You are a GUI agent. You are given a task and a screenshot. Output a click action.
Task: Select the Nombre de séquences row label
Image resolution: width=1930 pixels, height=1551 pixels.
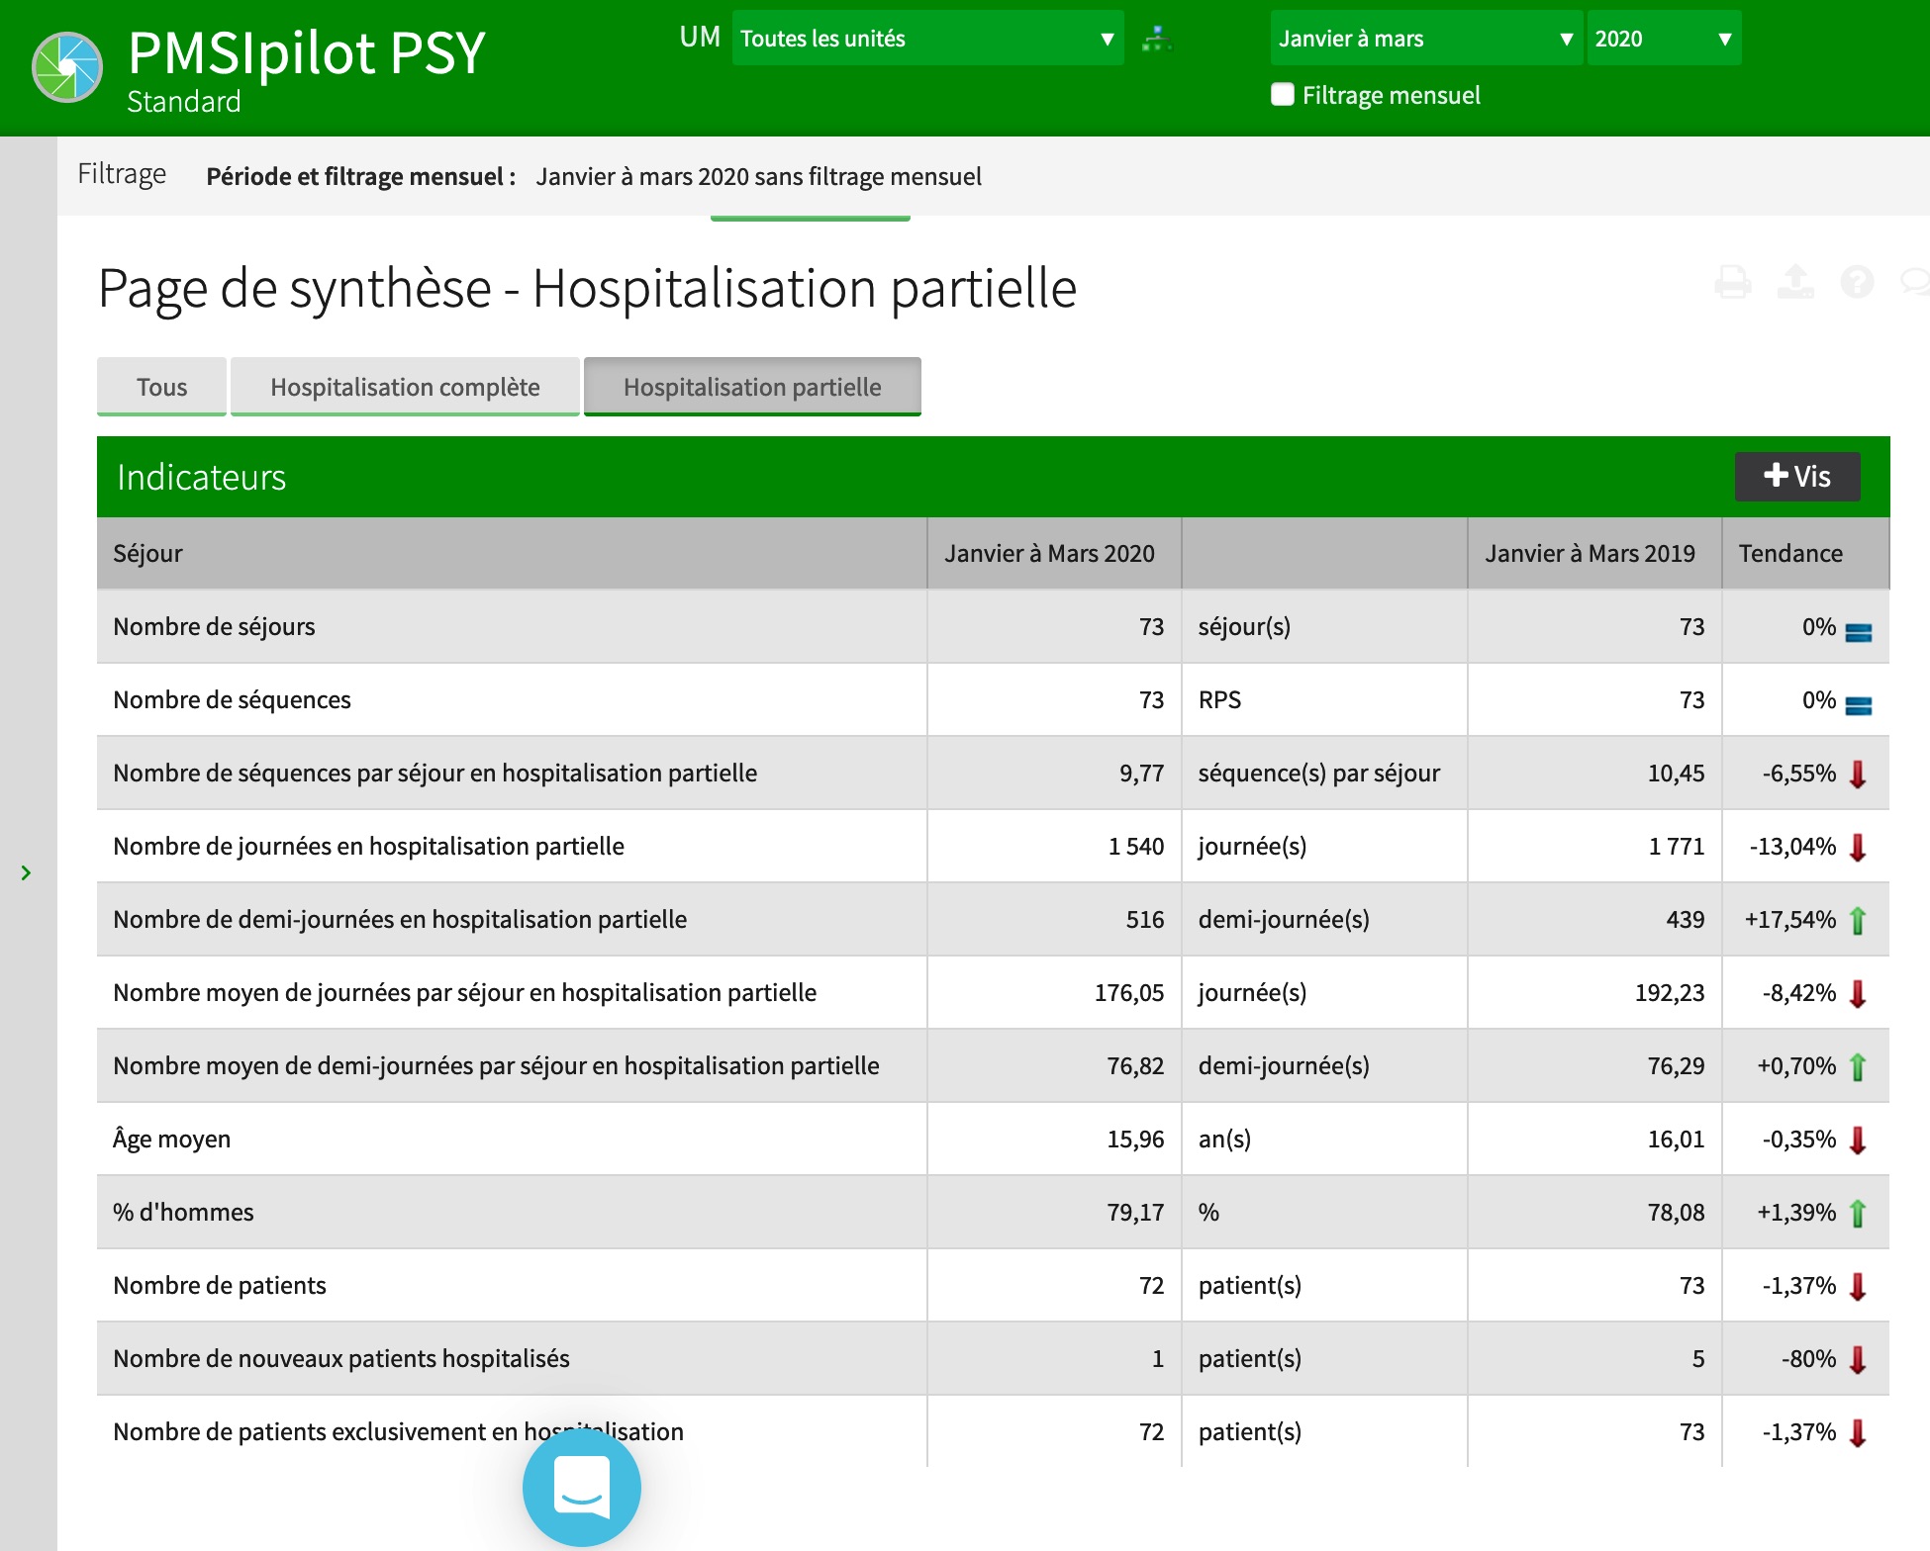tap(232, 699)
